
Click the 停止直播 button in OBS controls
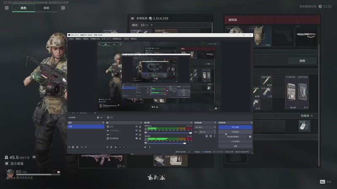(235, 127)
